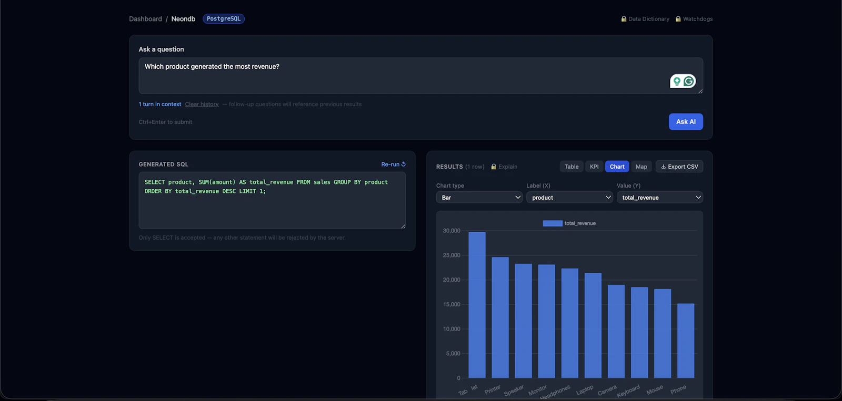842x401 pixels.
Task: Open the Value (Y) total_revenue dropdown
Action: coord(660,198)
